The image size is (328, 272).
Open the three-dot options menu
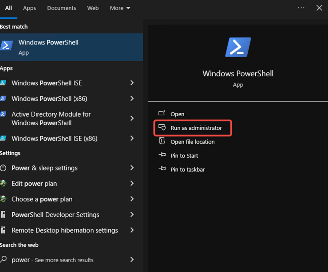click(x=301, y=8)
